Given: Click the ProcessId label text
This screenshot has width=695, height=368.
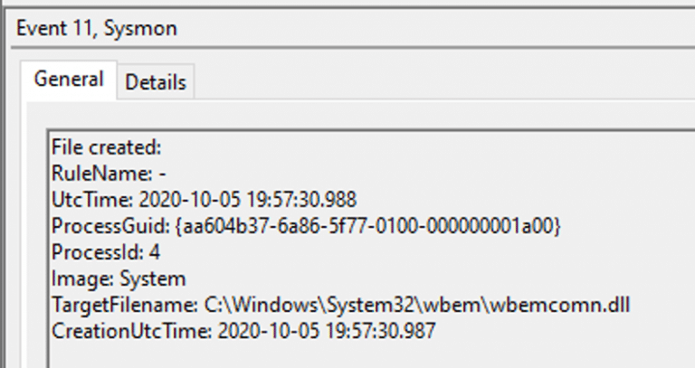Looking at the screenshot, I should click(98, 252).
